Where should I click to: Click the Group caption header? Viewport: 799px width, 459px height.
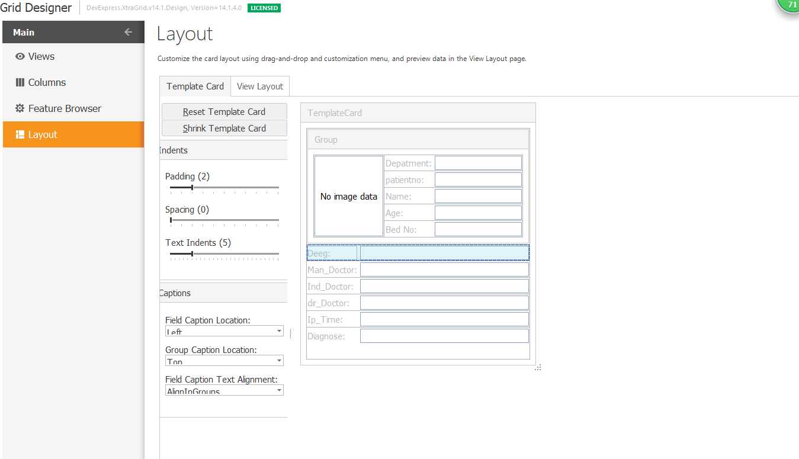(x=418, y=140)
